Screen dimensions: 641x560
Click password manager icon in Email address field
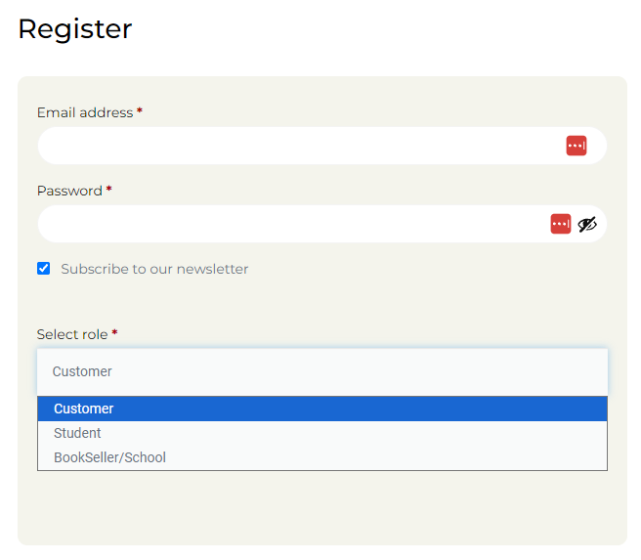tap(576, 146)
